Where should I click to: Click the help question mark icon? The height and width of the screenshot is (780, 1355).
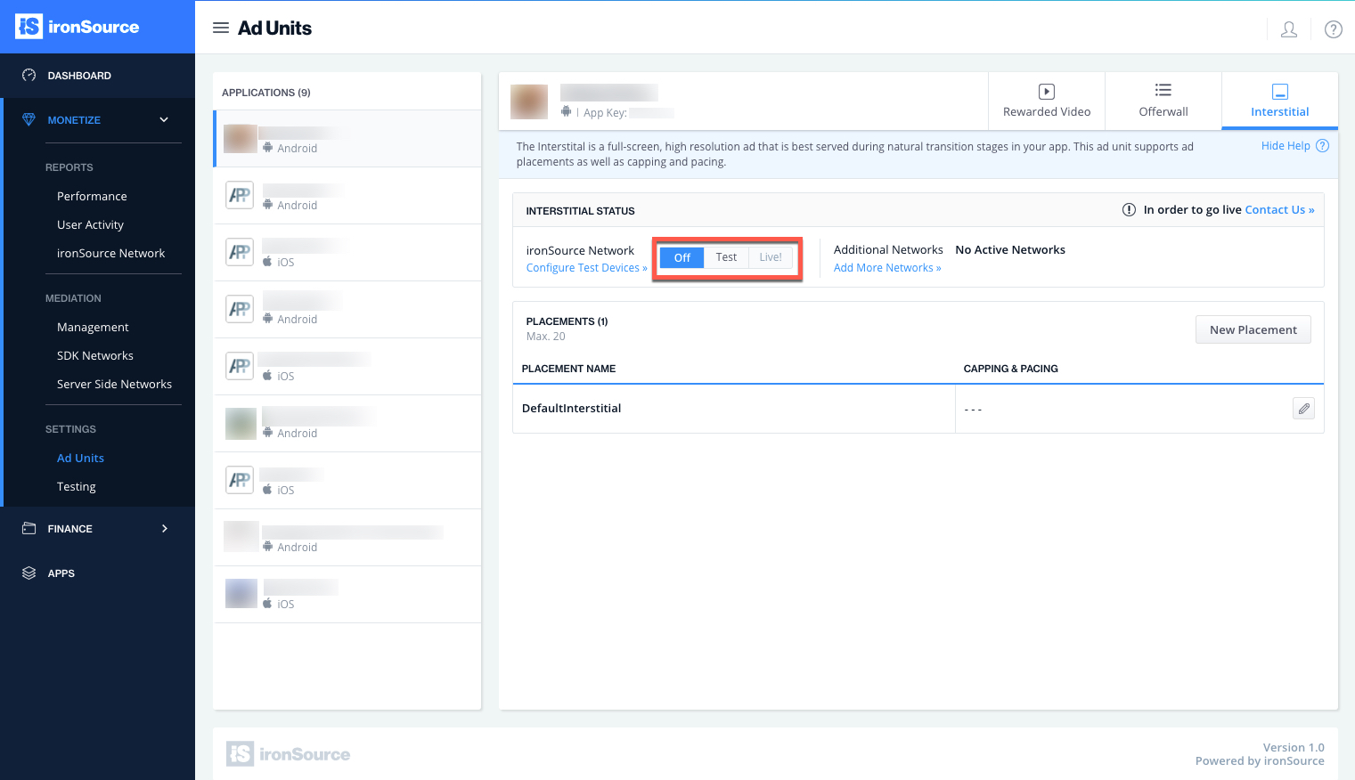tap(1333, 28)
